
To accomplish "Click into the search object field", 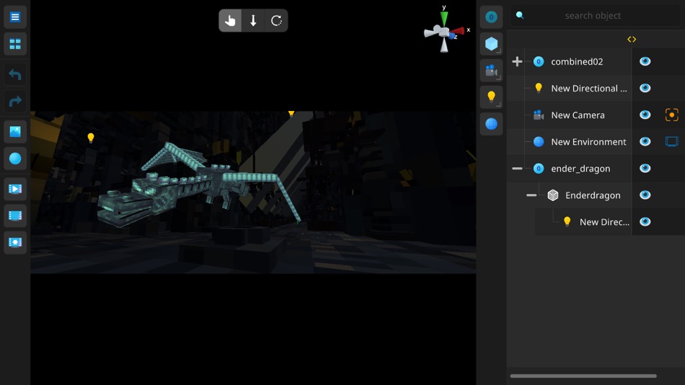I will (x=595, y=16).
